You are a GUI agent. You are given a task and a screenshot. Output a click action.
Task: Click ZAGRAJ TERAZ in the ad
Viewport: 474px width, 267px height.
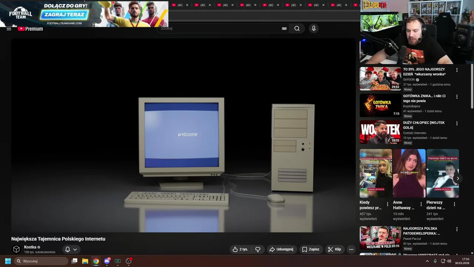(64, 15)
